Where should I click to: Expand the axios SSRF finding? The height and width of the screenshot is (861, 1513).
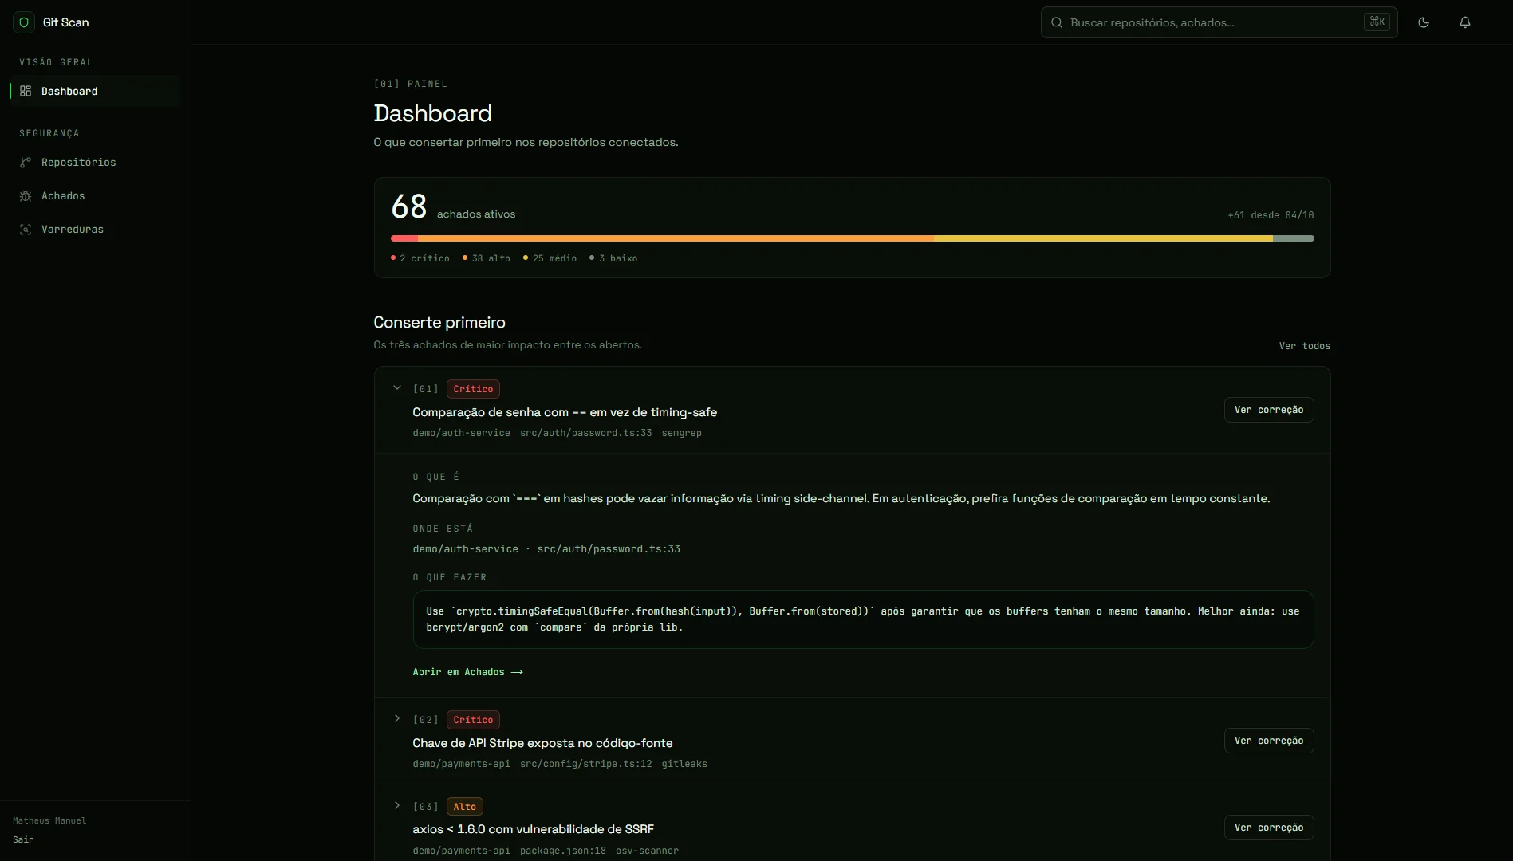(x=397, y=805)
